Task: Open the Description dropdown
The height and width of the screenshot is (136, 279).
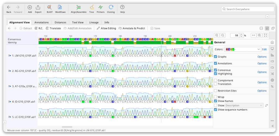Action: 244,105
